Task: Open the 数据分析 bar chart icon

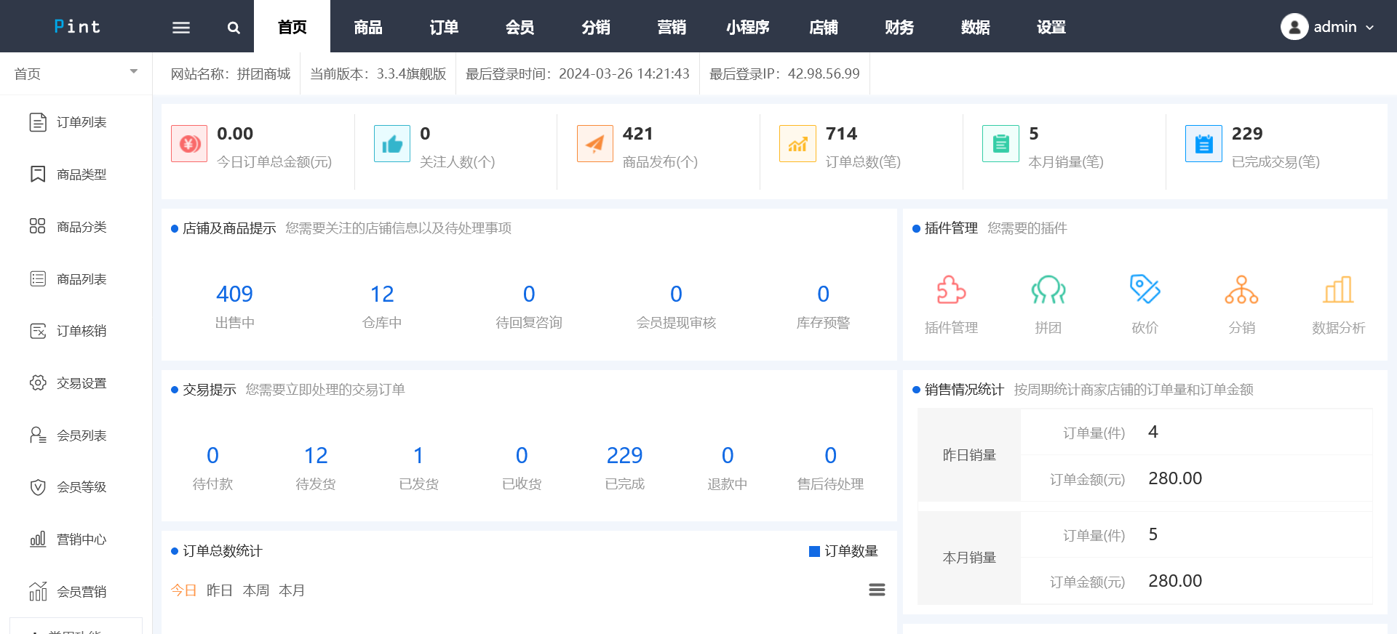Action: click(1338, 290)
